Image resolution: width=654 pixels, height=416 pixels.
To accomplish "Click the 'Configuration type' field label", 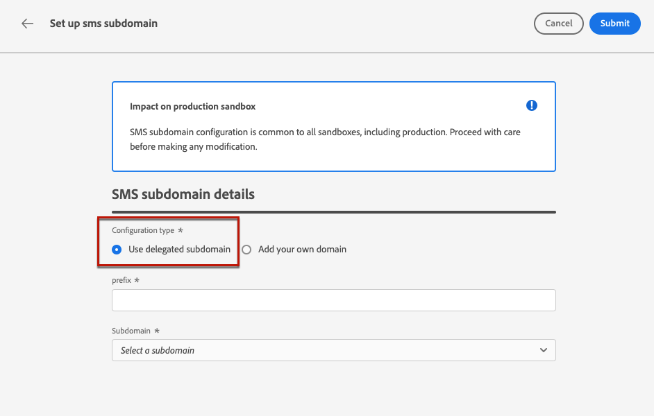I will pyautogui.click(x=143, y=230).
